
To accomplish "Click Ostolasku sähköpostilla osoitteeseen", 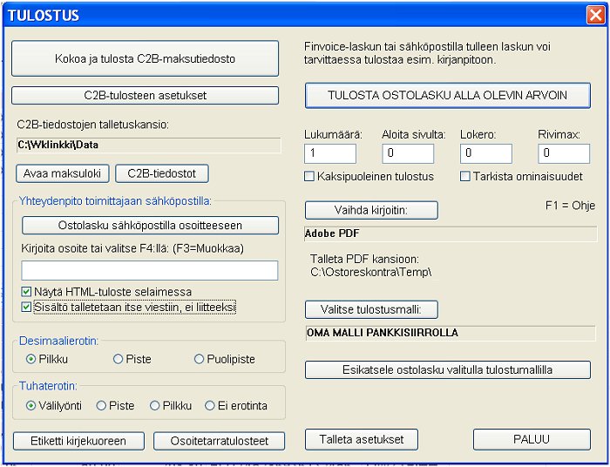I will click(150, 225).
